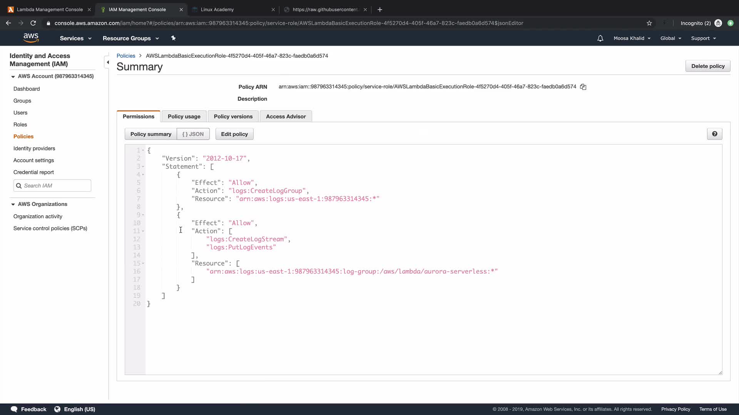Click the Edit policy button
The width and height of the screenshot is (739, 415).
click(x=234, y=134)
